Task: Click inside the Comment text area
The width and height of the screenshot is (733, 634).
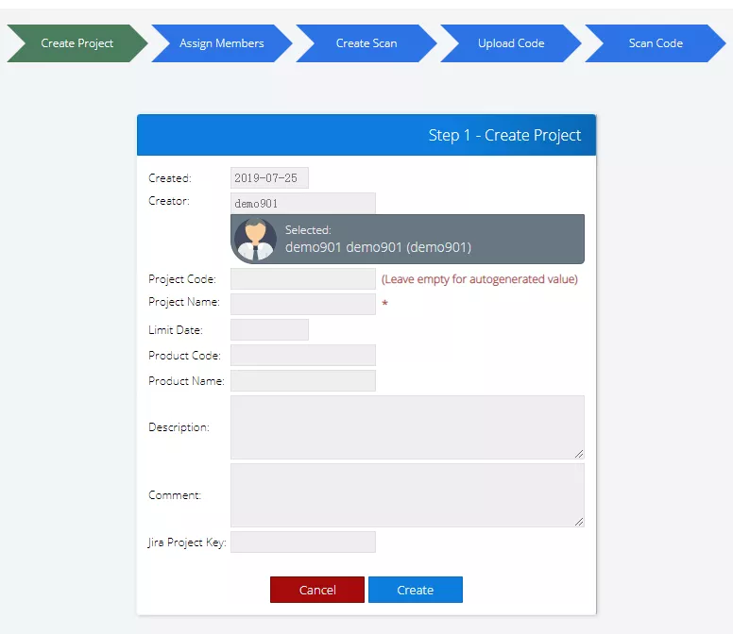Action: coord(407,495)
